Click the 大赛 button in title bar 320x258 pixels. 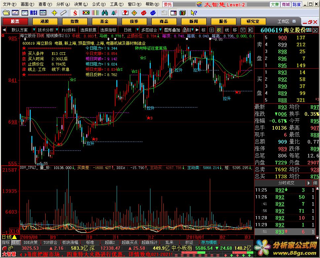tap(275, 4)
